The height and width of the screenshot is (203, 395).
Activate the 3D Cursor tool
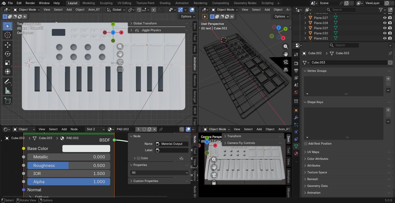click(8, 35)
